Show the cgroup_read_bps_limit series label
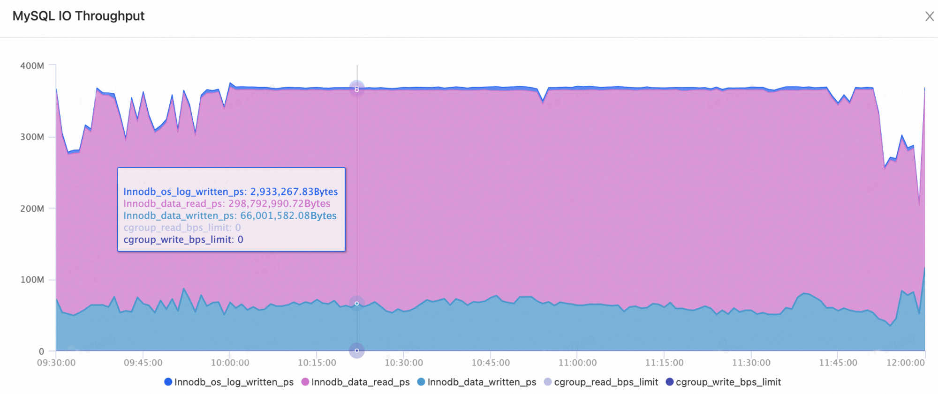 click(x=606, y=382)
